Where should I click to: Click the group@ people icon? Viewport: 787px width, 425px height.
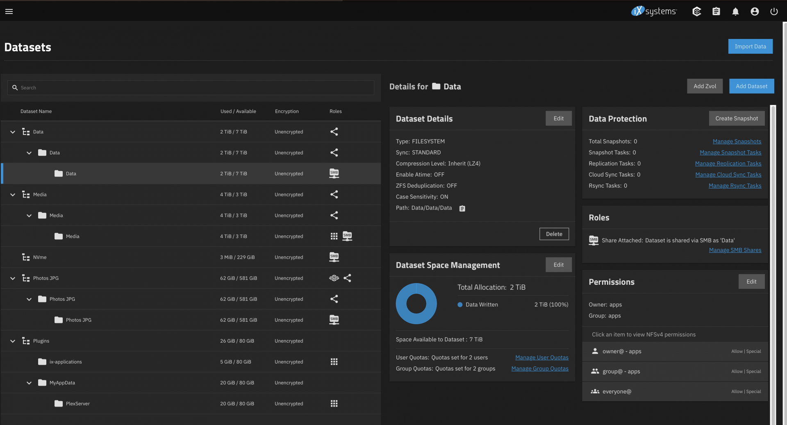click(x=595, y=371)
